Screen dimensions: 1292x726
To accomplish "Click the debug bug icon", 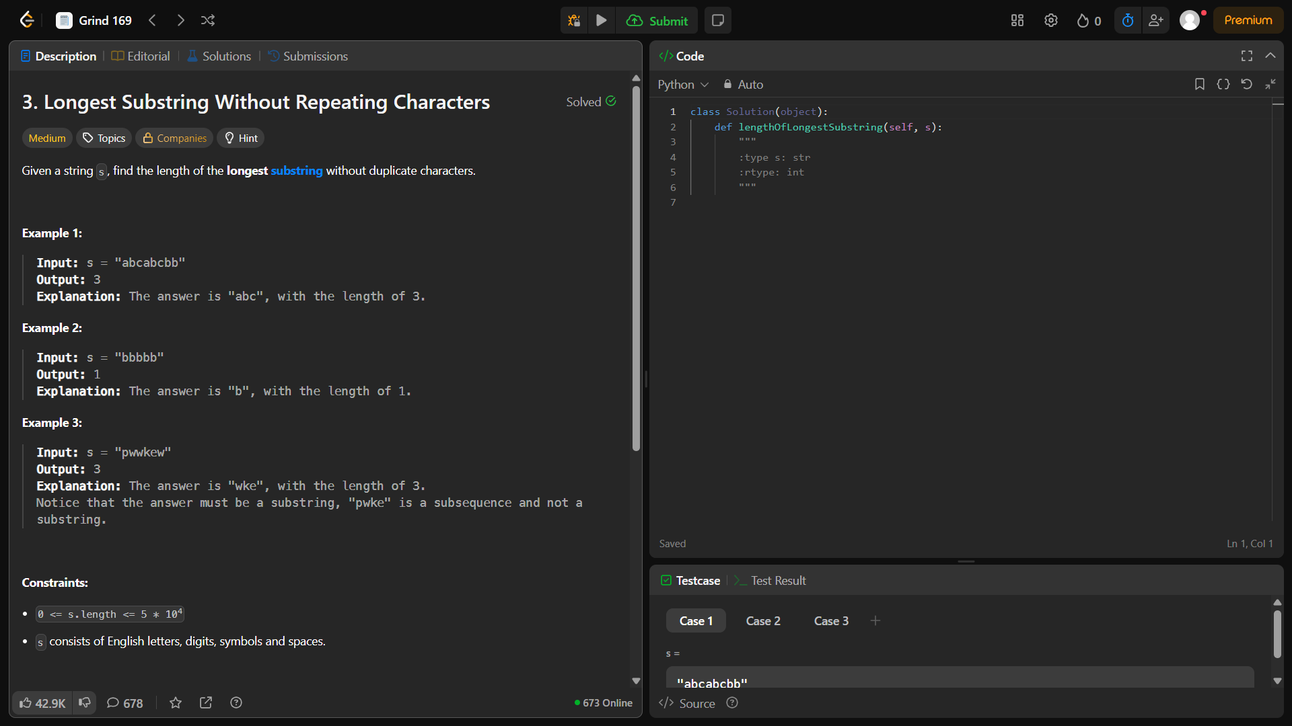I will click(574, 20).
